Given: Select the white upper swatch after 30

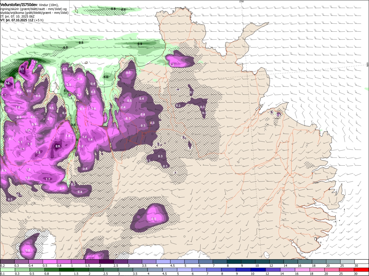Looking at the screenshot, I should [x=361, y=261].
